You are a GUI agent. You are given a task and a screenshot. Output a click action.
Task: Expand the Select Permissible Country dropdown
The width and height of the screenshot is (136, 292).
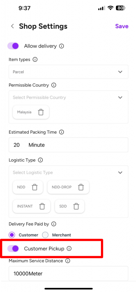click(x=68, y=98)
